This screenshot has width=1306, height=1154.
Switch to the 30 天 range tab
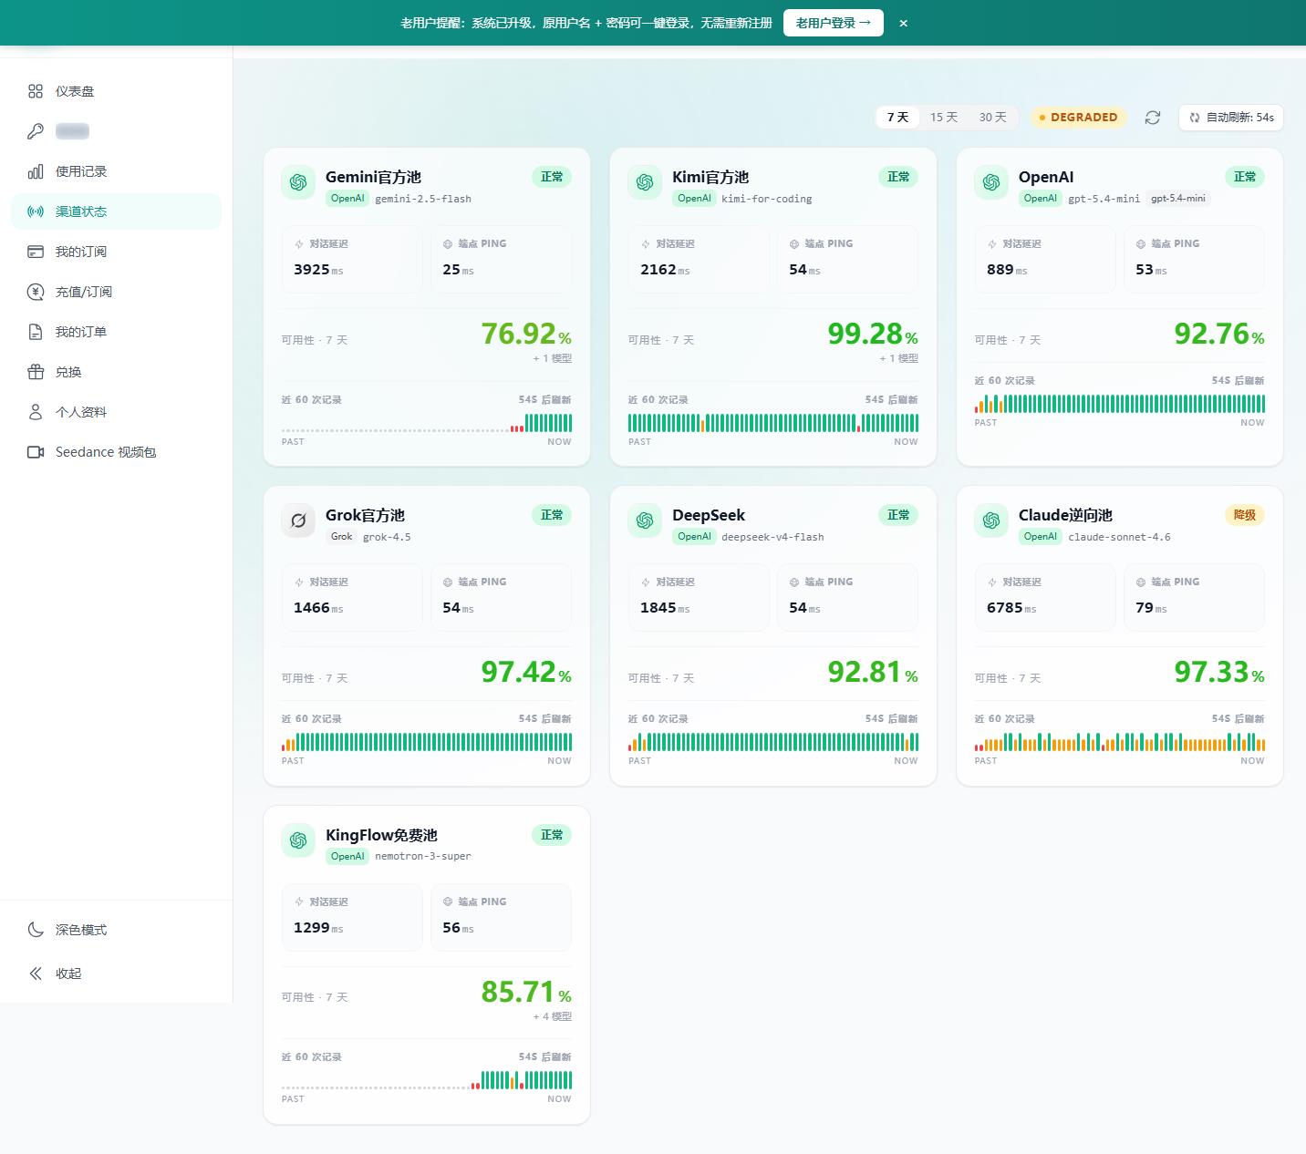pos(993,118)
